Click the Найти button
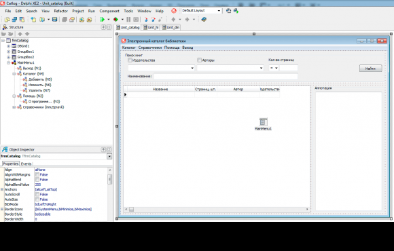394x251 pixels. 370,69
